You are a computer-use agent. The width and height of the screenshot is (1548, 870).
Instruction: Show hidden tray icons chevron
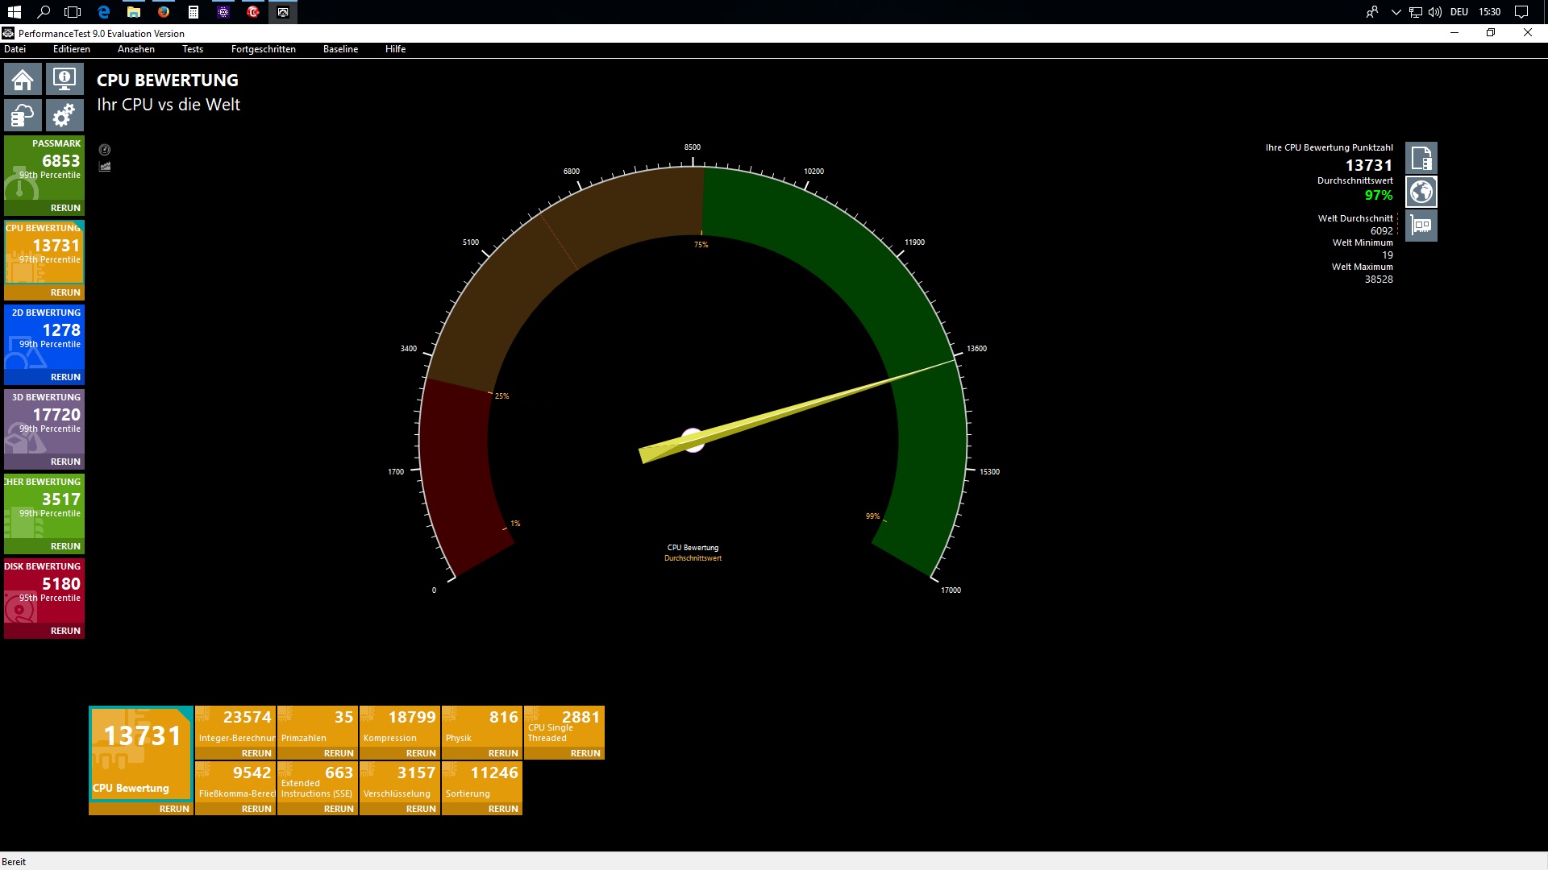coord(1396,12)
